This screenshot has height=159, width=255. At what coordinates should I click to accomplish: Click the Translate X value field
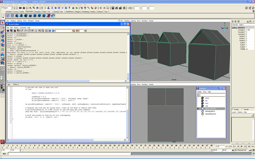point(250,30)
